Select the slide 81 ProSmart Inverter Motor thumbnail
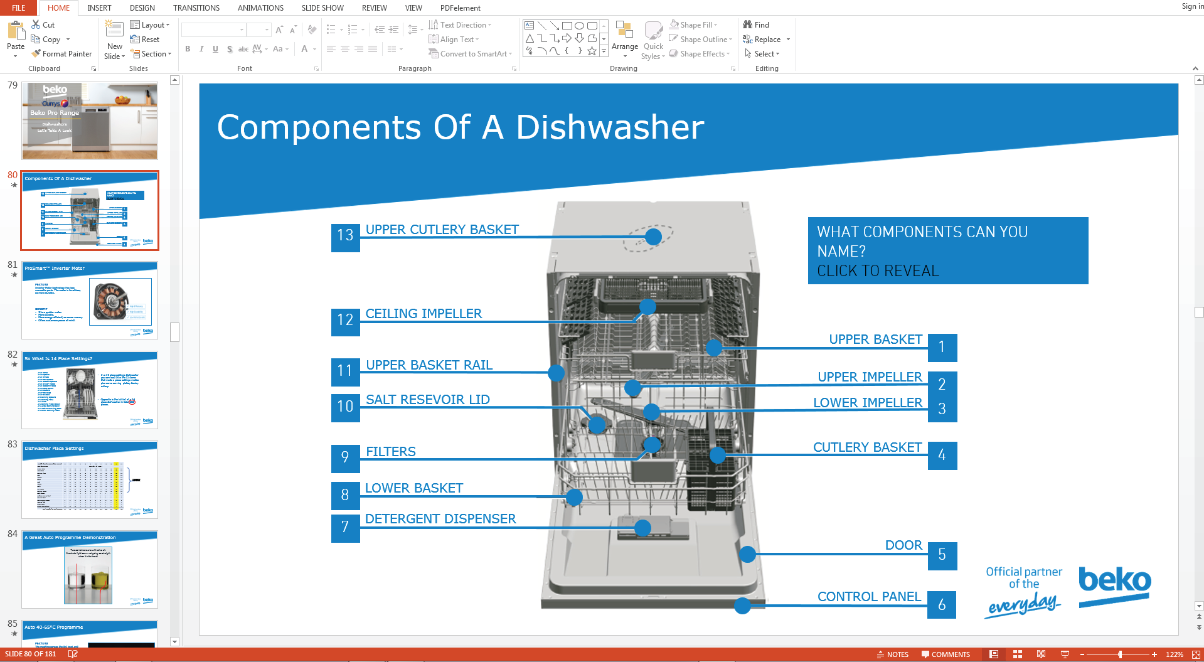This screenshot has height=662, width=1204. point(90,300)
